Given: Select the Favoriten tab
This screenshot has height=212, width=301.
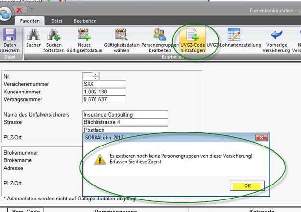Looking at the screenshot, I should click(x=29, y=21).
